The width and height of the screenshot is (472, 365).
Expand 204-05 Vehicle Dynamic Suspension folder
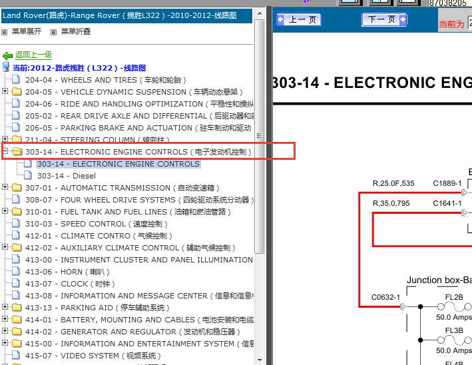tap(5, 91)
